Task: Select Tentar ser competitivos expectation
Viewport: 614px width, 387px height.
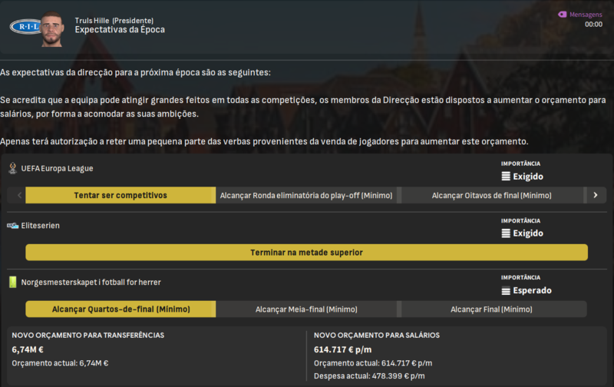Action: coord(120,195)
